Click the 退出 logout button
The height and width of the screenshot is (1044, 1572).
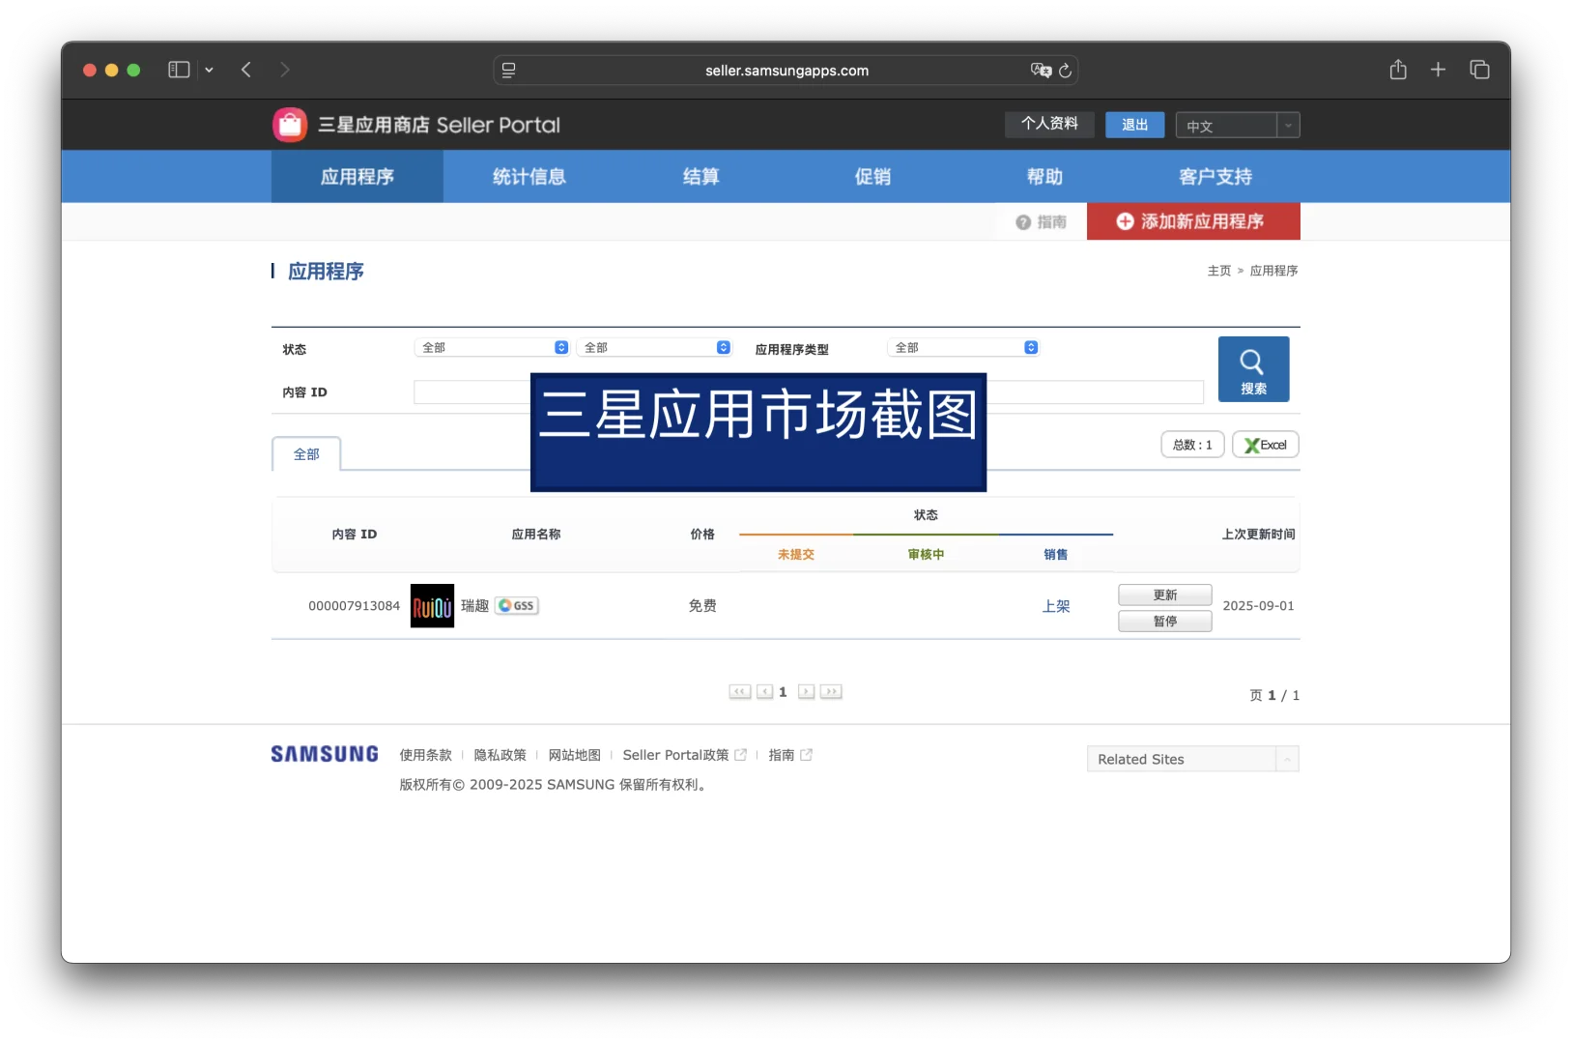click(1134, 125)
